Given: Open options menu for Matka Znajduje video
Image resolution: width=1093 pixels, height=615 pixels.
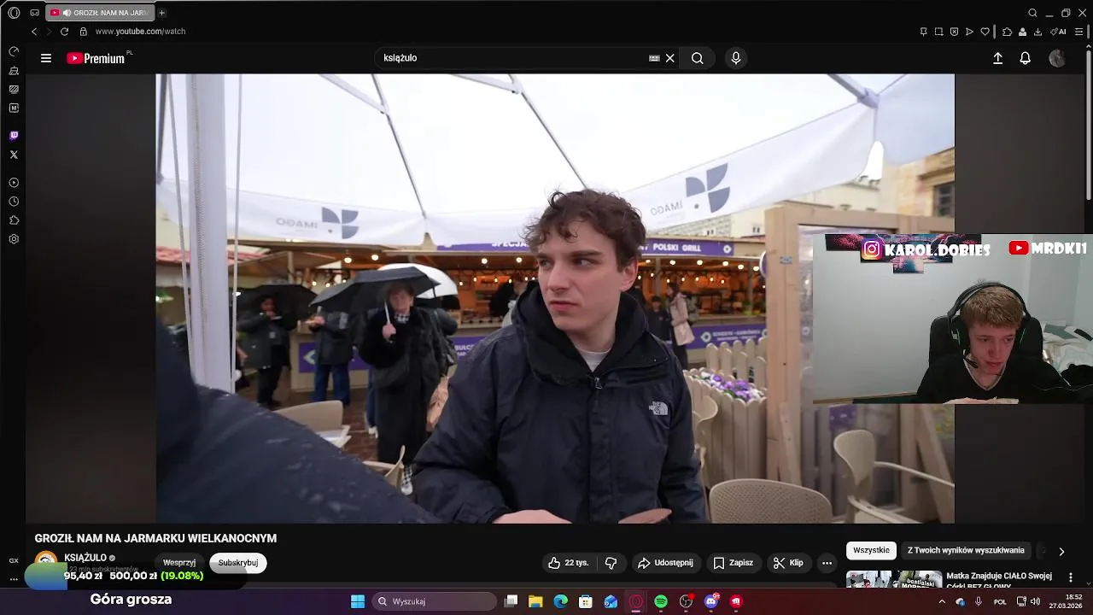Looking at the screenshot, I should (1071, 577).
